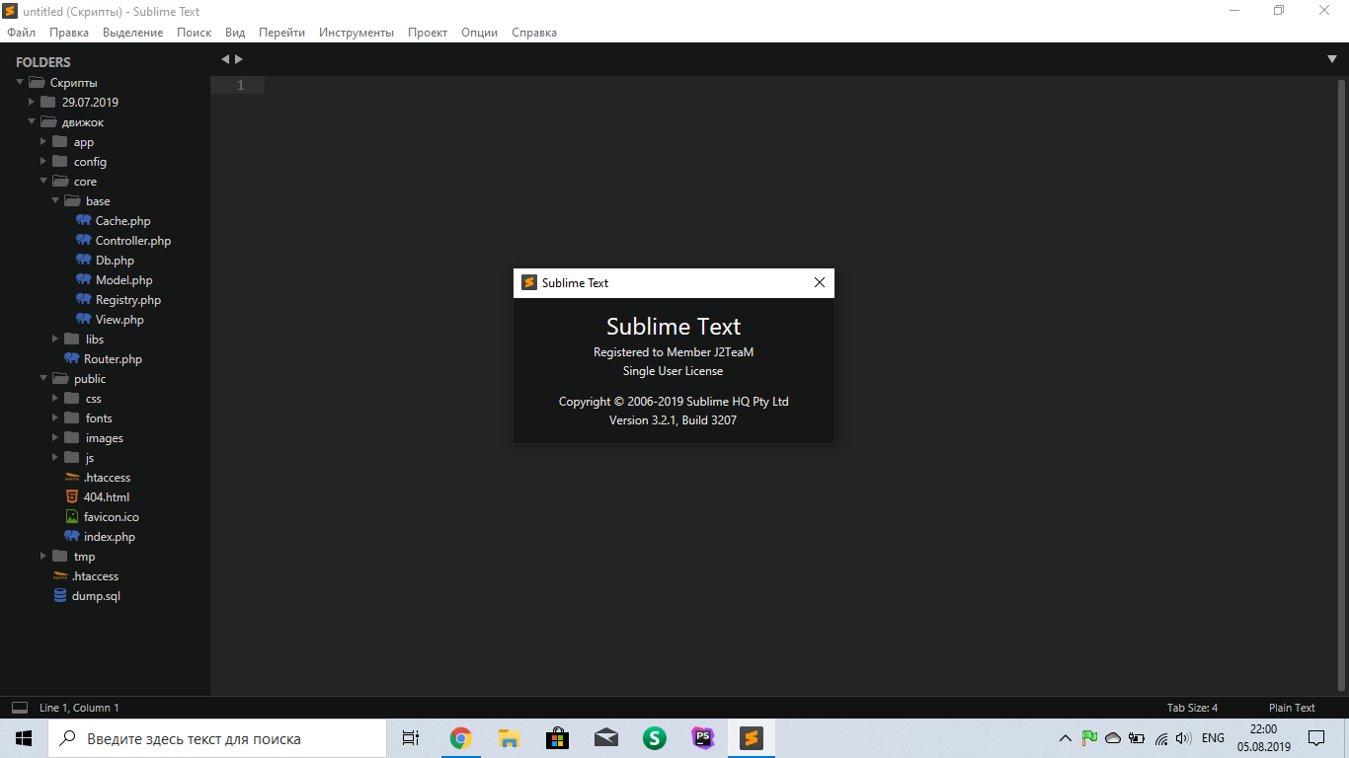1349x758 pixels.
Task: Click Line 1, Column 1 status text
Action: (x=79, y=708)
